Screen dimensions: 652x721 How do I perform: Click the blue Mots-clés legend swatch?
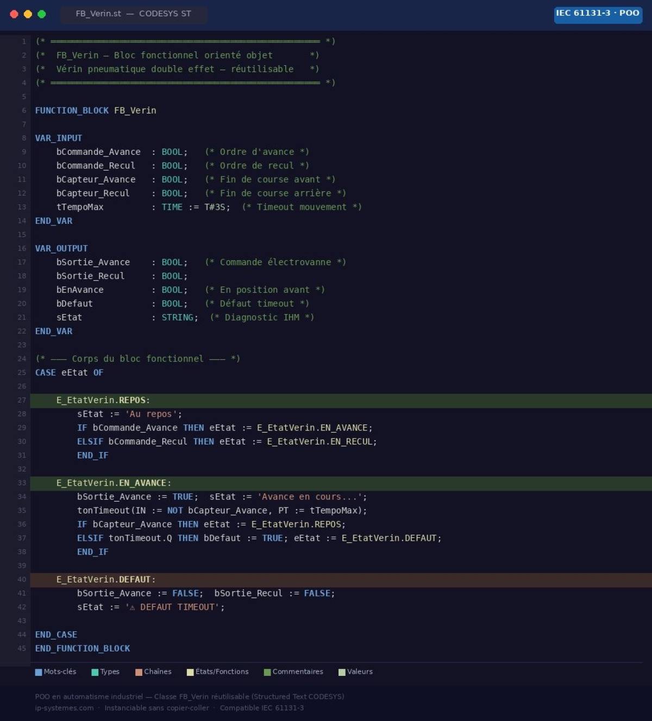coord(39,672)
